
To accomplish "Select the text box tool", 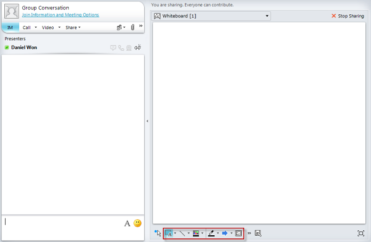I will (169, 233).
